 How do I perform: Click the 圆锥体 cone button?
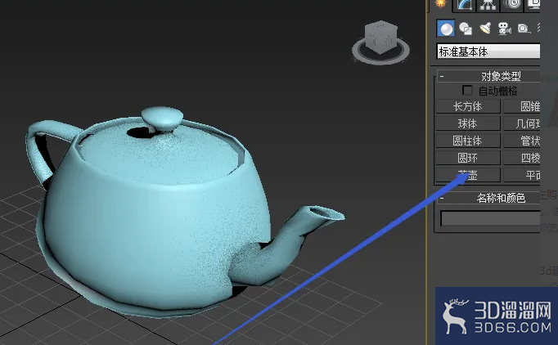522,106
